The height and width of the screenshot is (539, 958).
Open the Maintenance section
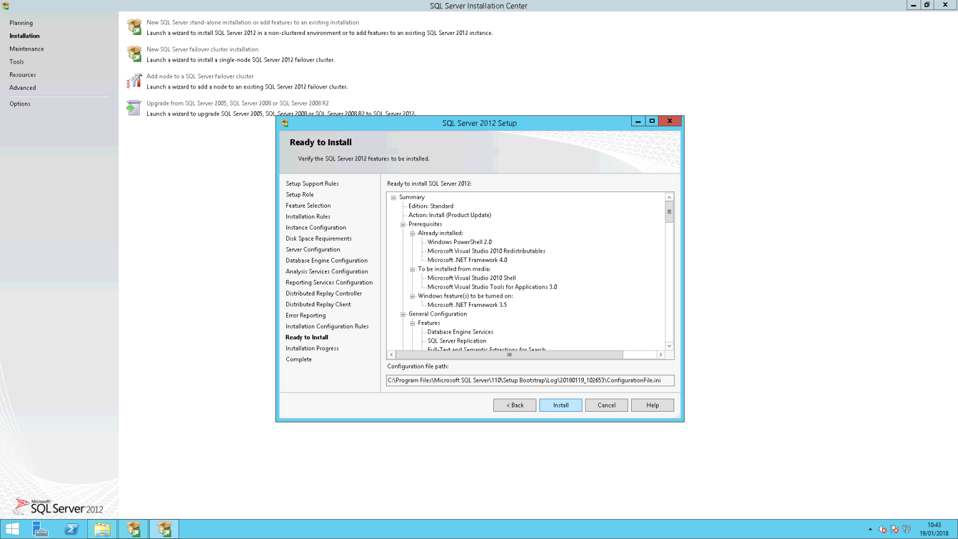click(x=27, y=49)
